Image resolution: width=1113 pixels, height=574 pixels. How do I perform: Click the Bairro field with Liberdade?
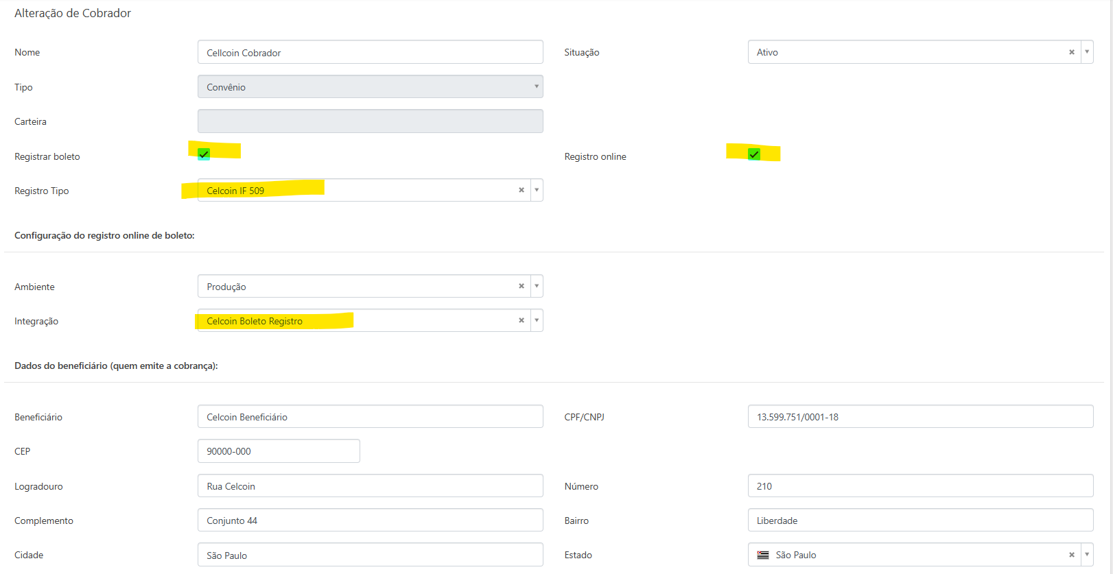pyautogui.click(x=920, y=520)
